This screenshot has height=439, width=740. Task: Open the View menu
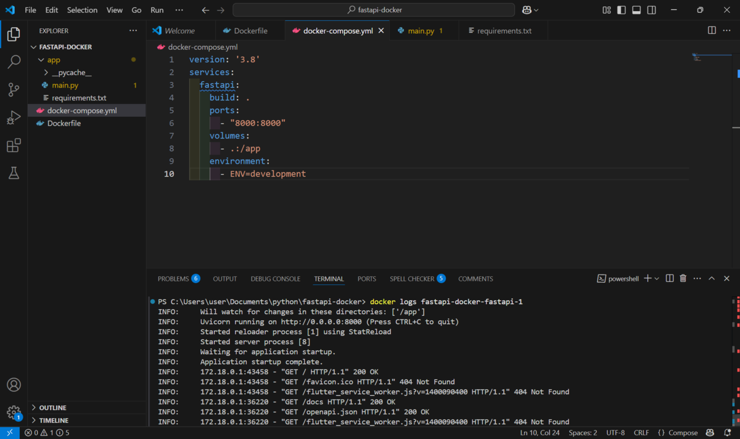[115, 10]
